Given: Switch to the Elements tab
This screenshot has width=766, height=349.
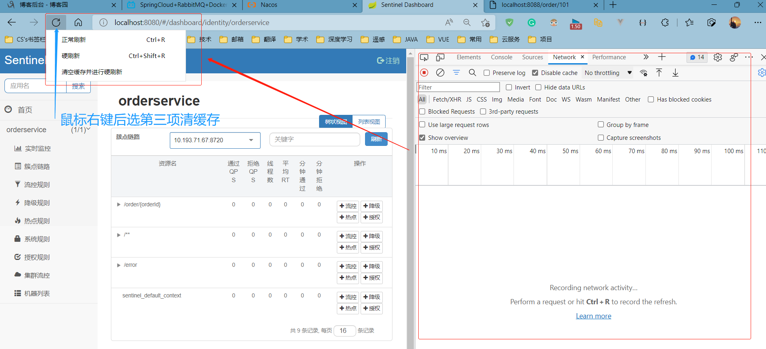Looking at the screenshot, I should pos(469,57).
